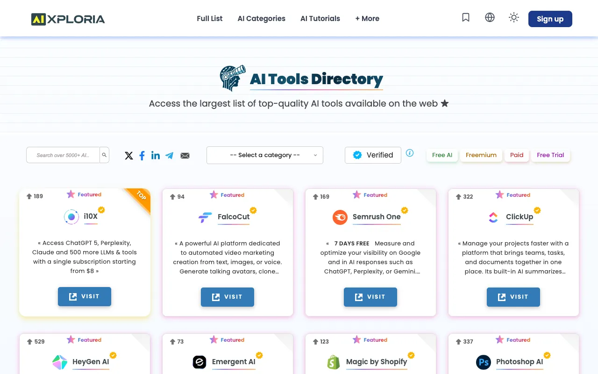598x374 pixels.
Task: Toggle light/dark theme sun icon
Action: 514,18
